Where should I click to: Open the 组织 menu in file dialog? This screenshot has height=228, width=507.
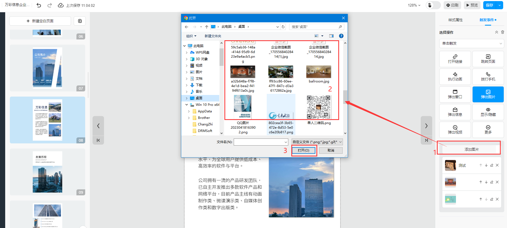191,36
